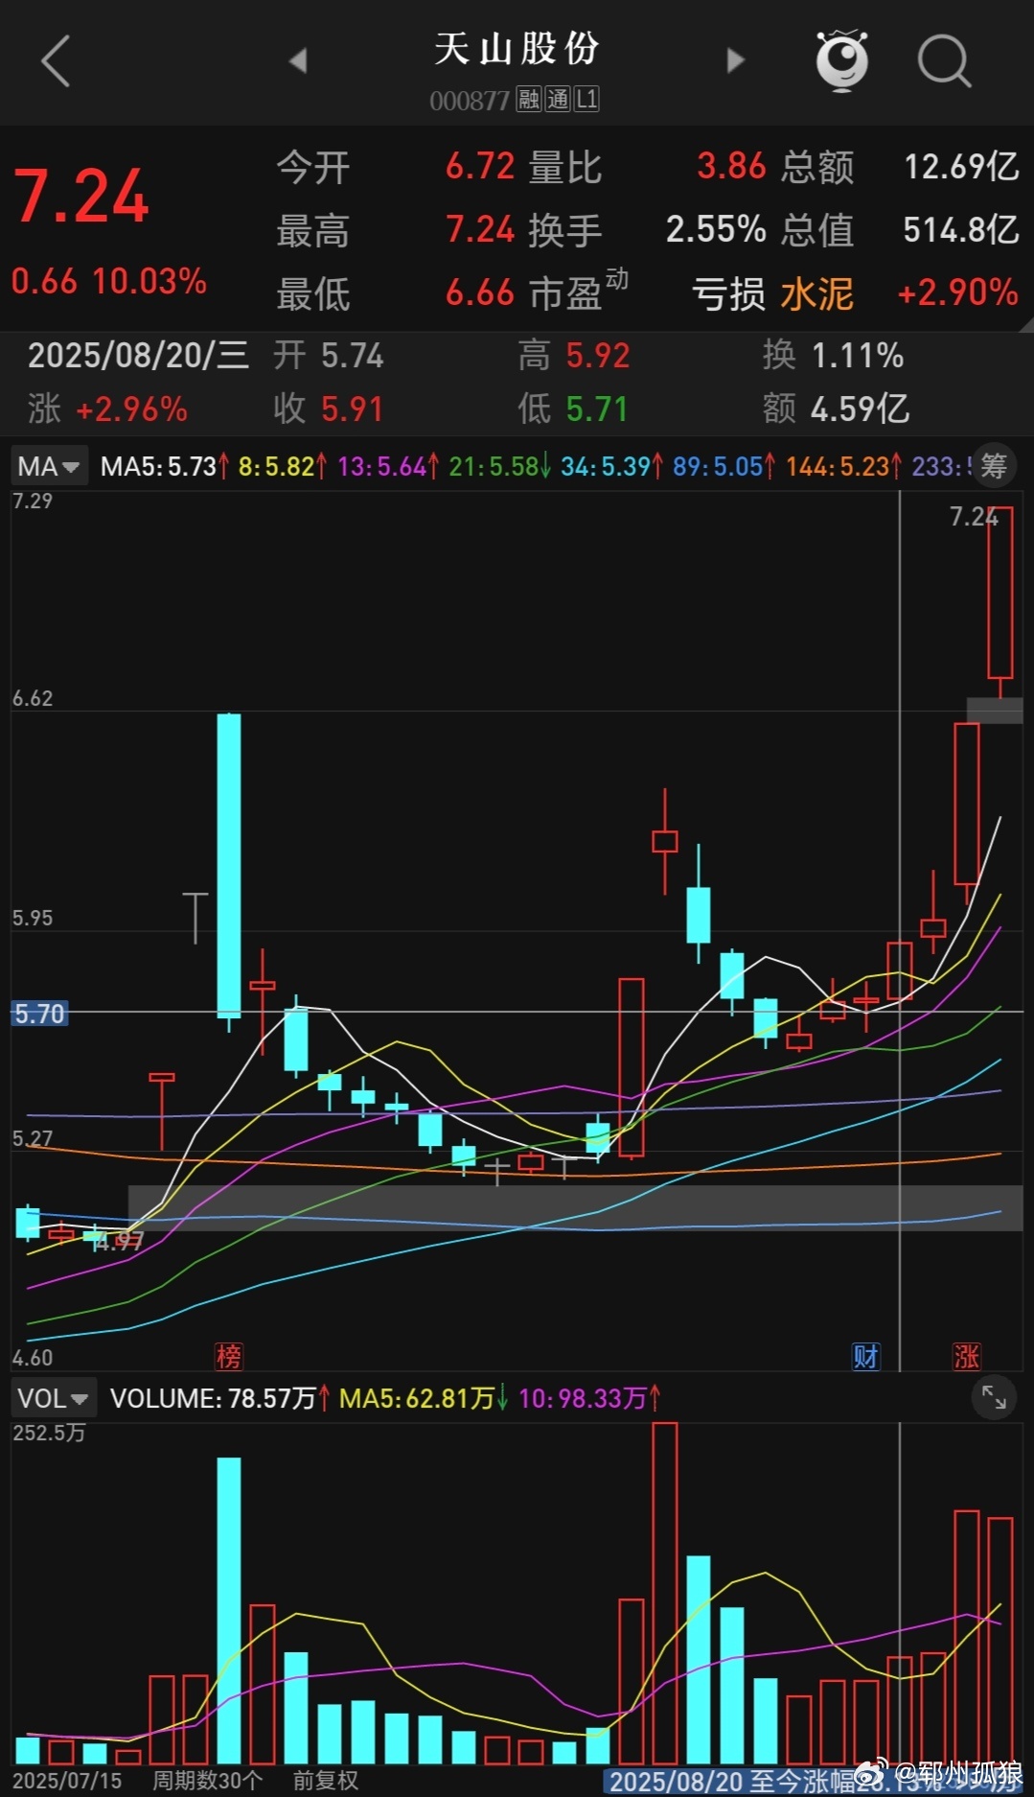The height and width of the screenshot is (1797, 1034).
Task: Tap the red 榜 marker on chart
Action: coord(229,1356)
